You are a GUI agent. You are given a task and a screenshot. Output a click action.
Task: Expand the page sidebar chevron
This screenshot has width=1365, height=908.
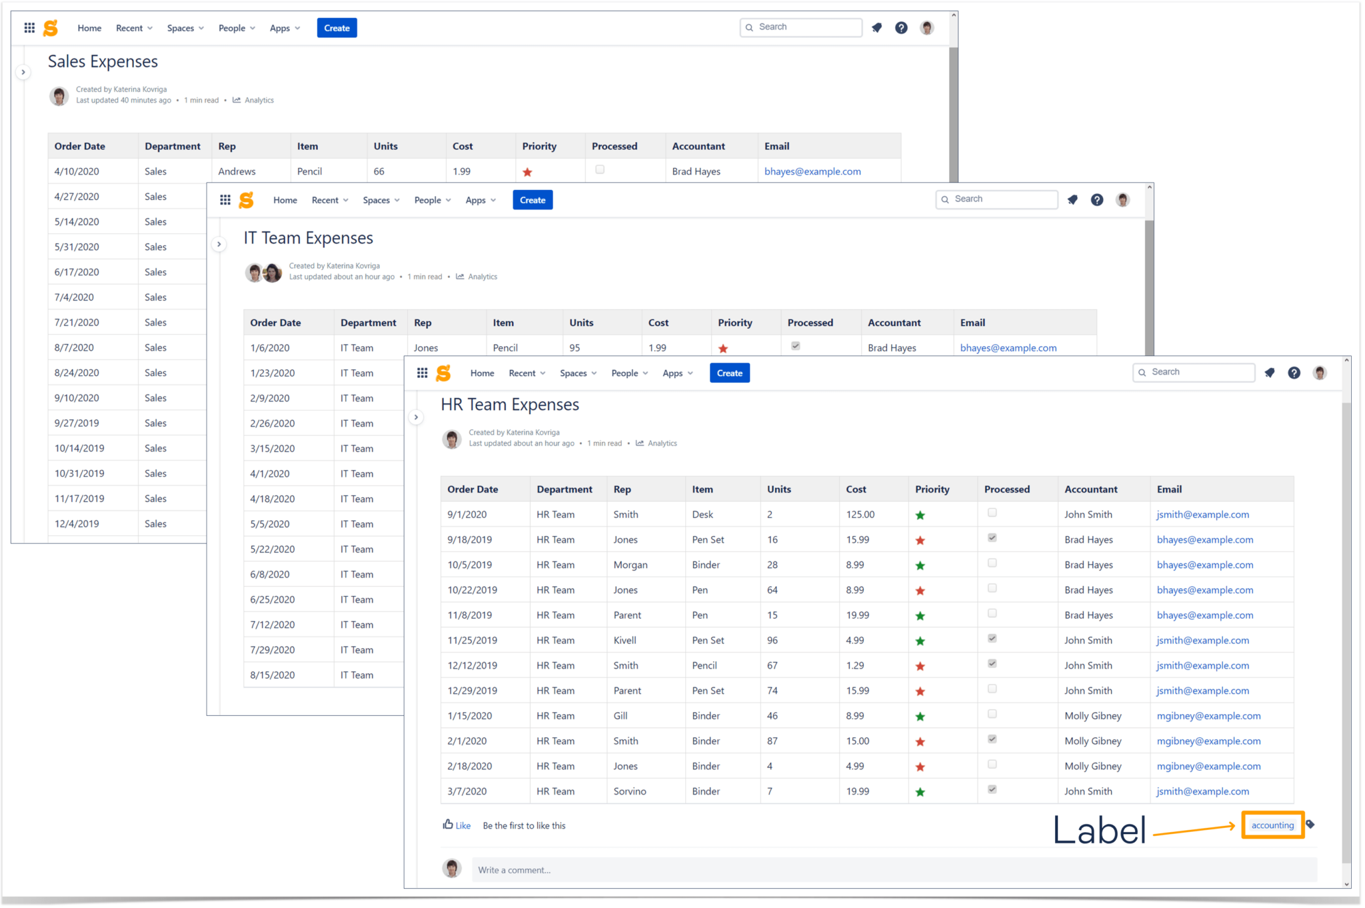[416, 417]
